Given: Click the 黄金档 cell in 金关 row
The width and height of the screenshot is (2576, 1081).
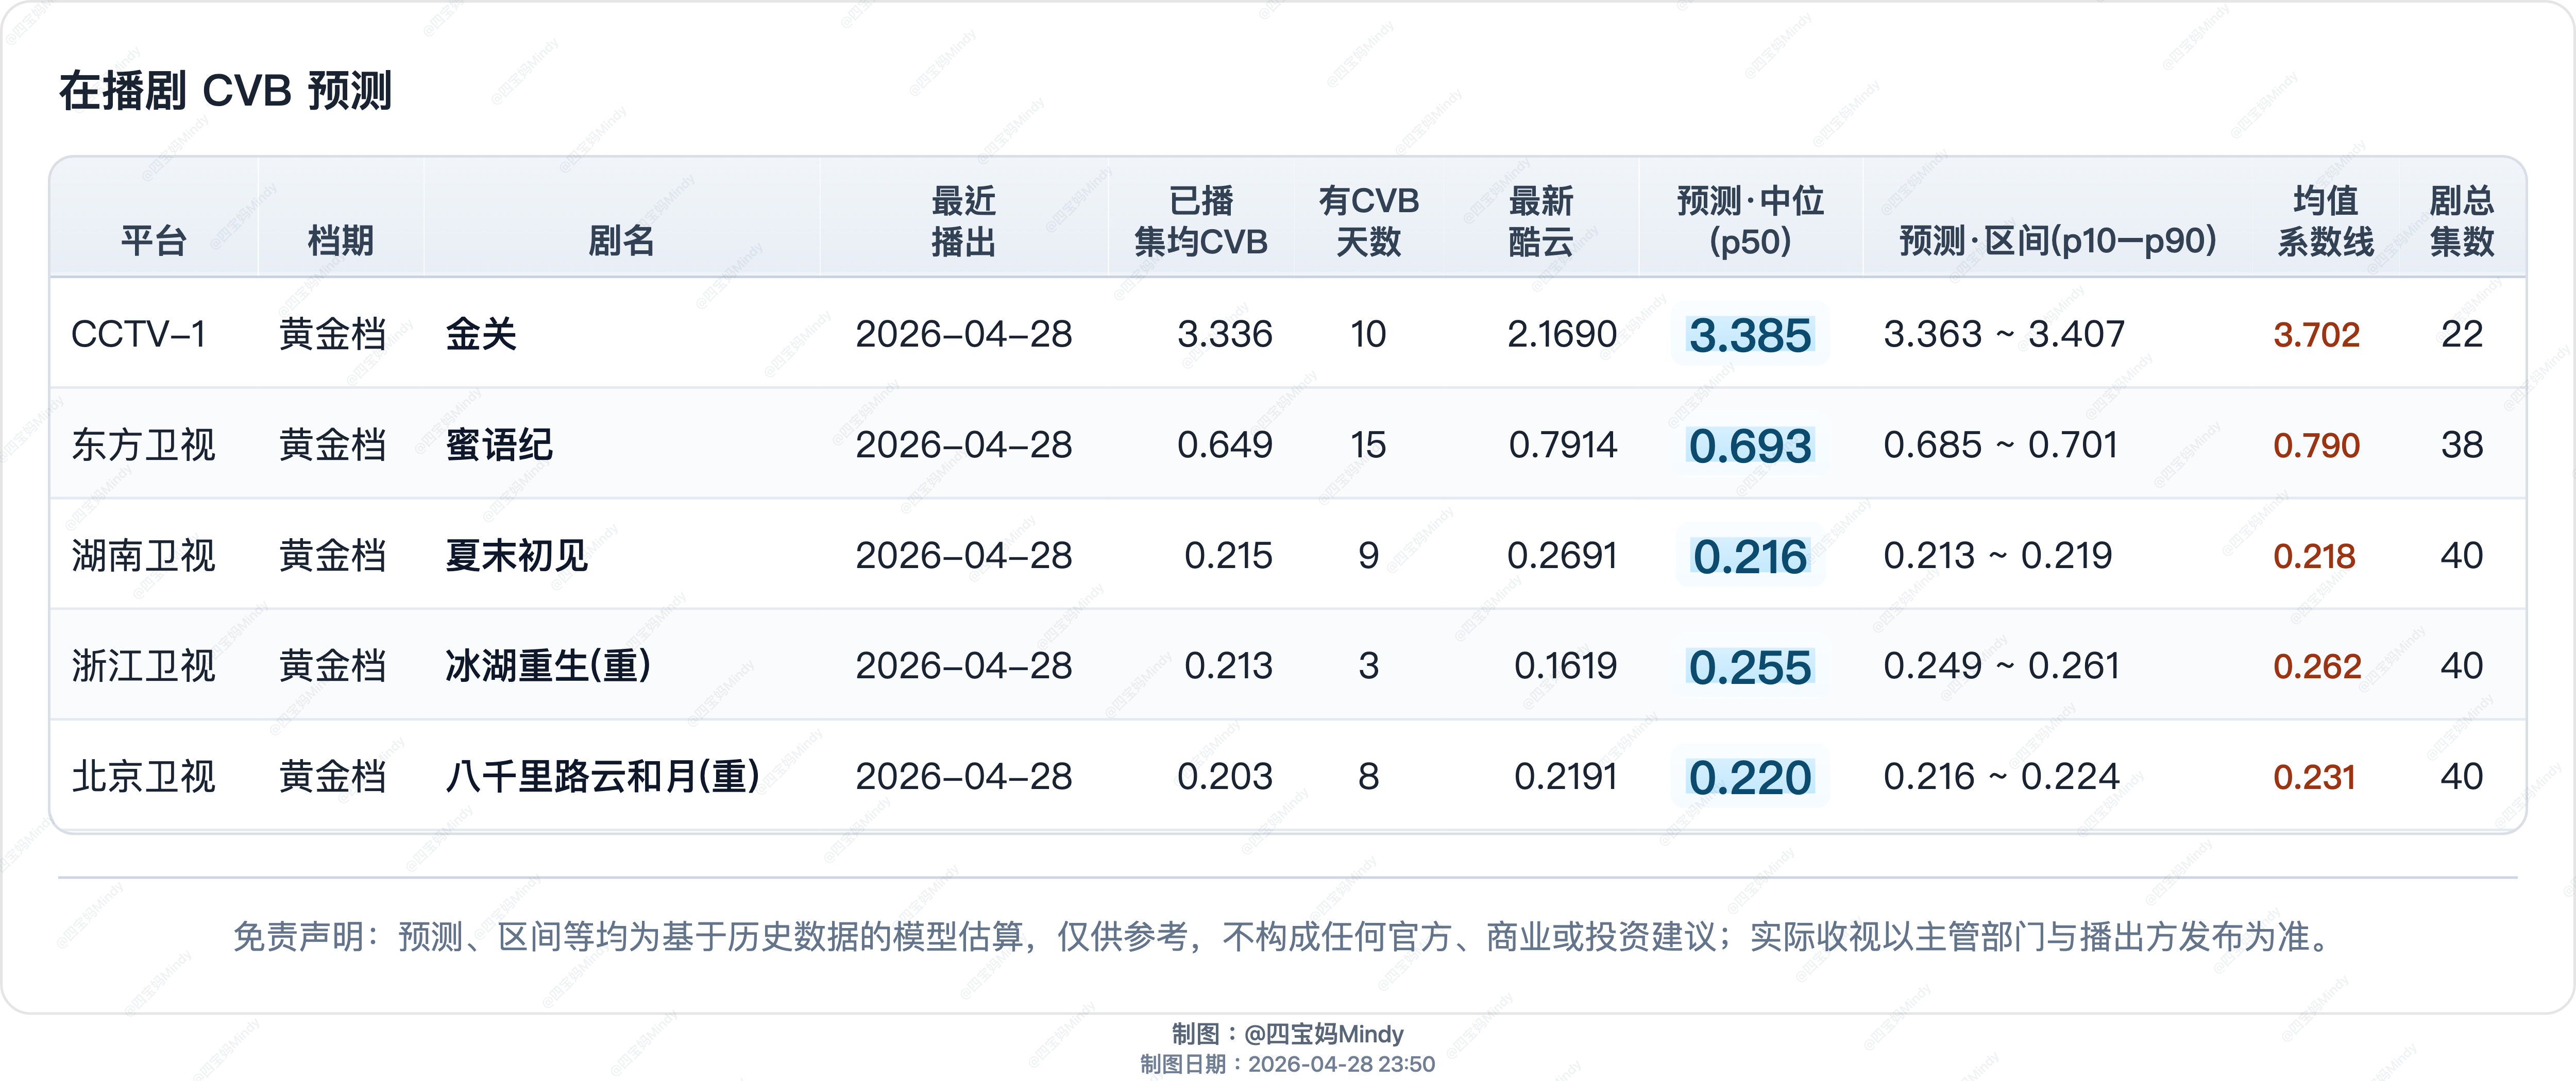Looking at the screenshot, I should pyautogui.click(x=333, y=334).
